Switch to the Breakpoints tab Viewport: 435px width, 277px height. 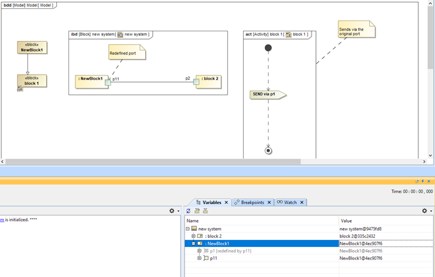pos(252,202)
